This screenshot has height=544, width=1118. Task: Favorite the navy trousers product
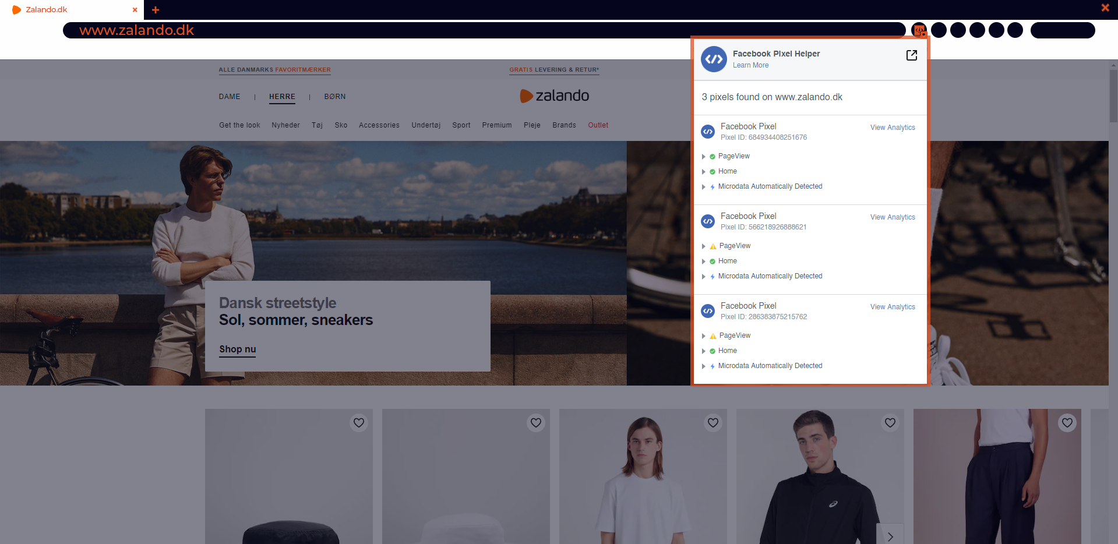click(1067, 423)
